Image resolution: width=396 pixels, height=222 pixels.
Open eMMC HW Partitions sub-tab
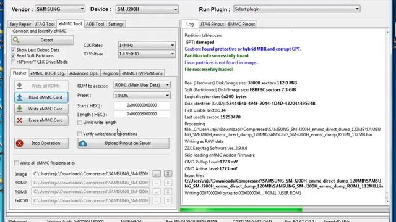[x=142, y=73]
